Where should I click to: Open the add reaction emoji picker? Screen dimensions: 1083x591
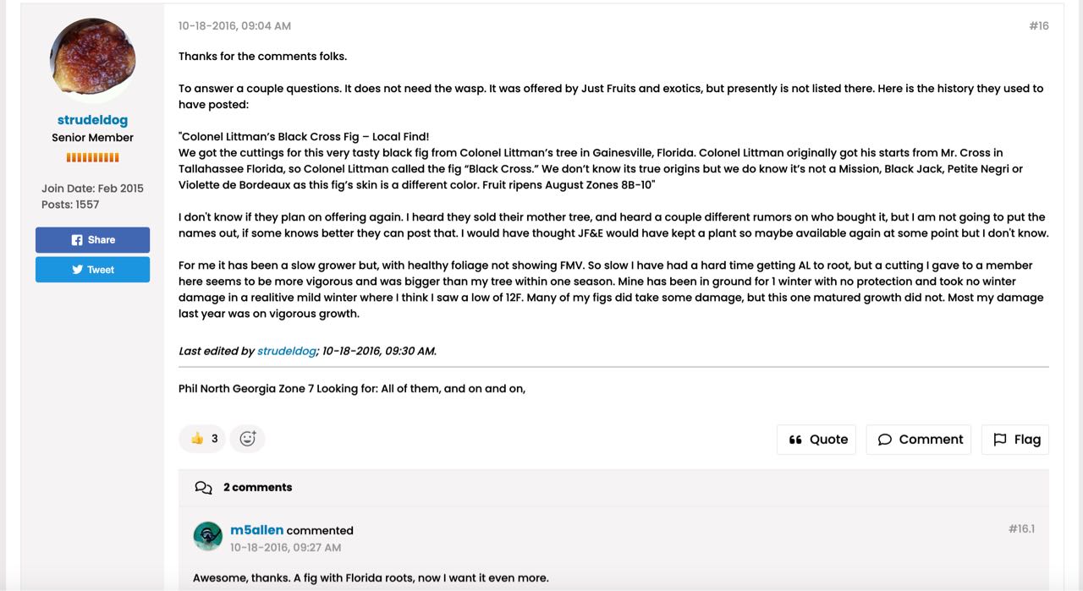(x=247, y=439)
